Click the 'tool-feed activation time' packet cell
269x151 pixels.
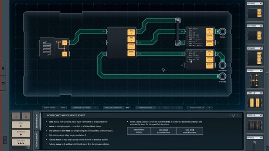(x=190, y=131)
